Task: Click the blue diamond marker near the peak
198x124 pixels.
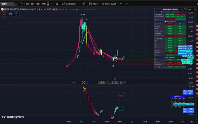Action: pos(87,19)
